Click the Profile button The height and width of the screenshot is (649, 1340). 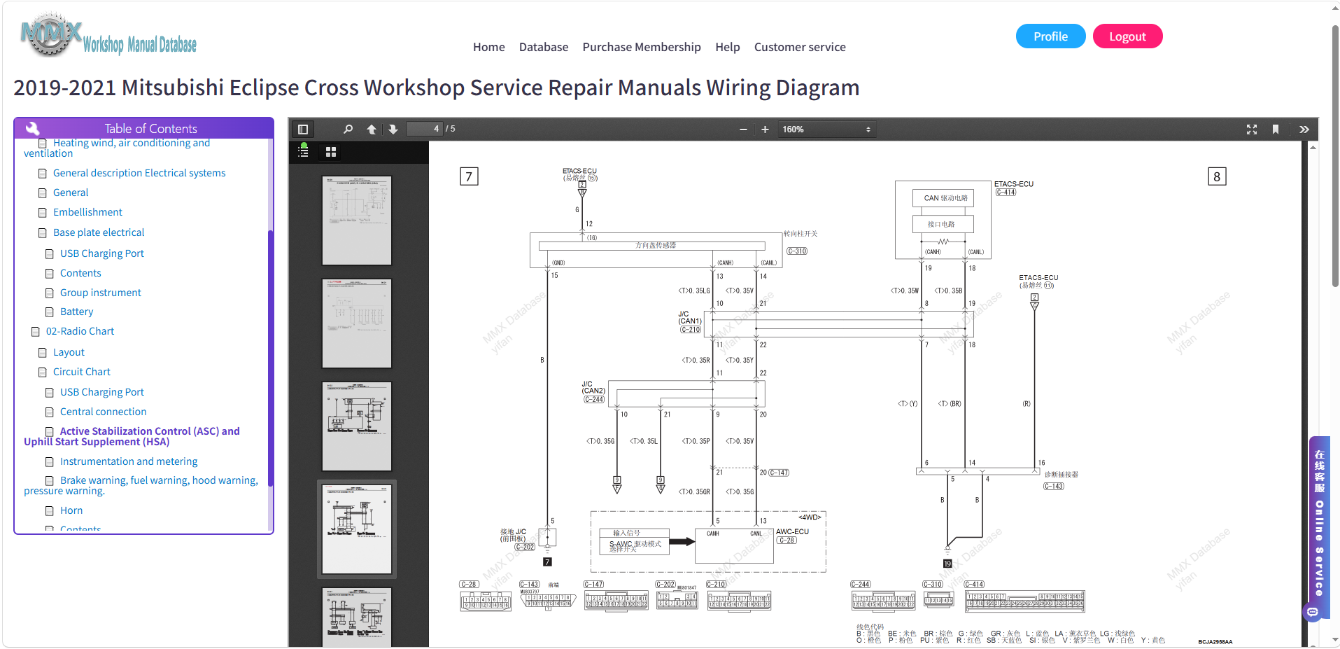1050,36
